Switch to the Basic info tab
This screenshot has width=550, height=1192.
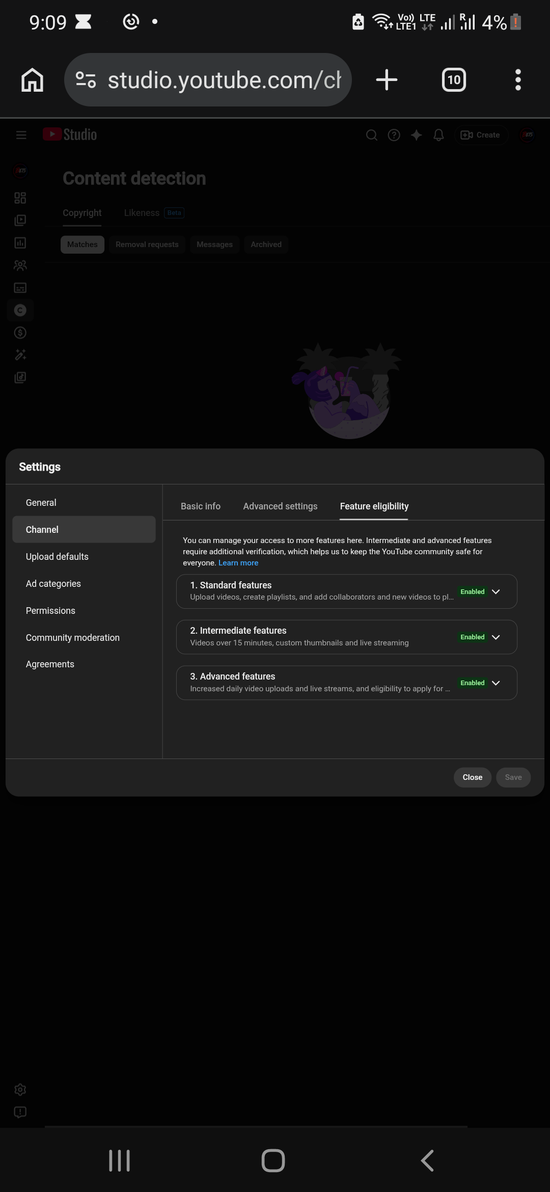tap(201, 506)
